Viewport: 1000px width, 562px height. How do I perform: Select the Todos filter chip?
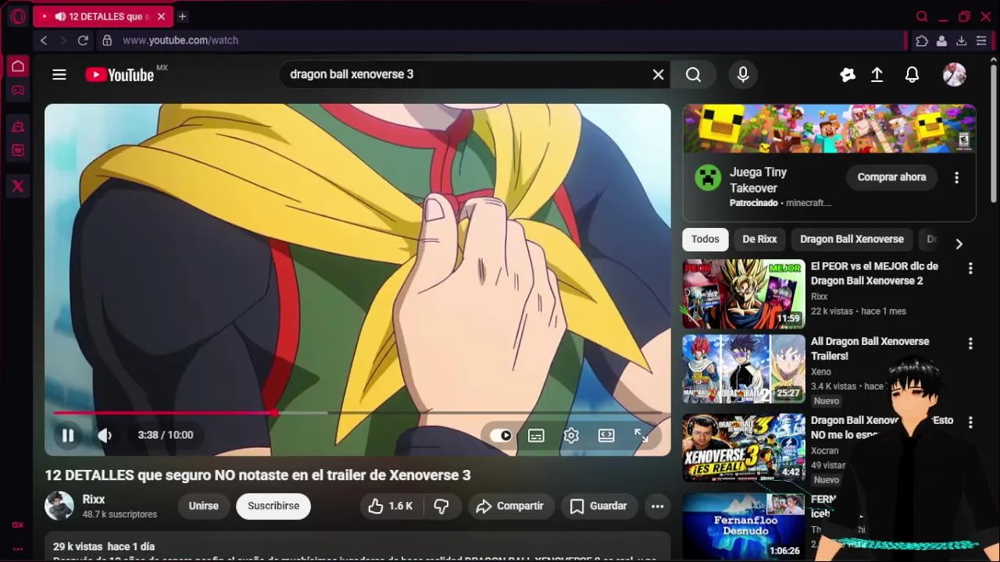click(x=705, y=239)
